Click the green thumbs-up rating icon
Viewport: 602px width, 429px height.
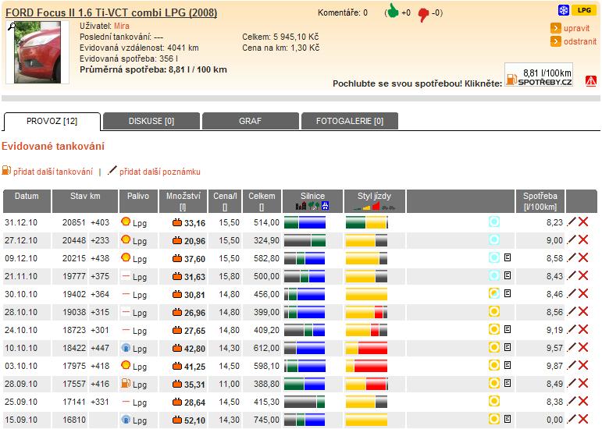(391, 12)
